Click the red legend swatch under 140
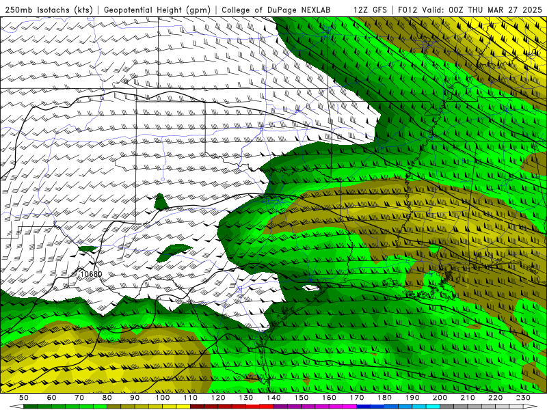The width and height of the screenshot is (547, 410). pos(267,407)
